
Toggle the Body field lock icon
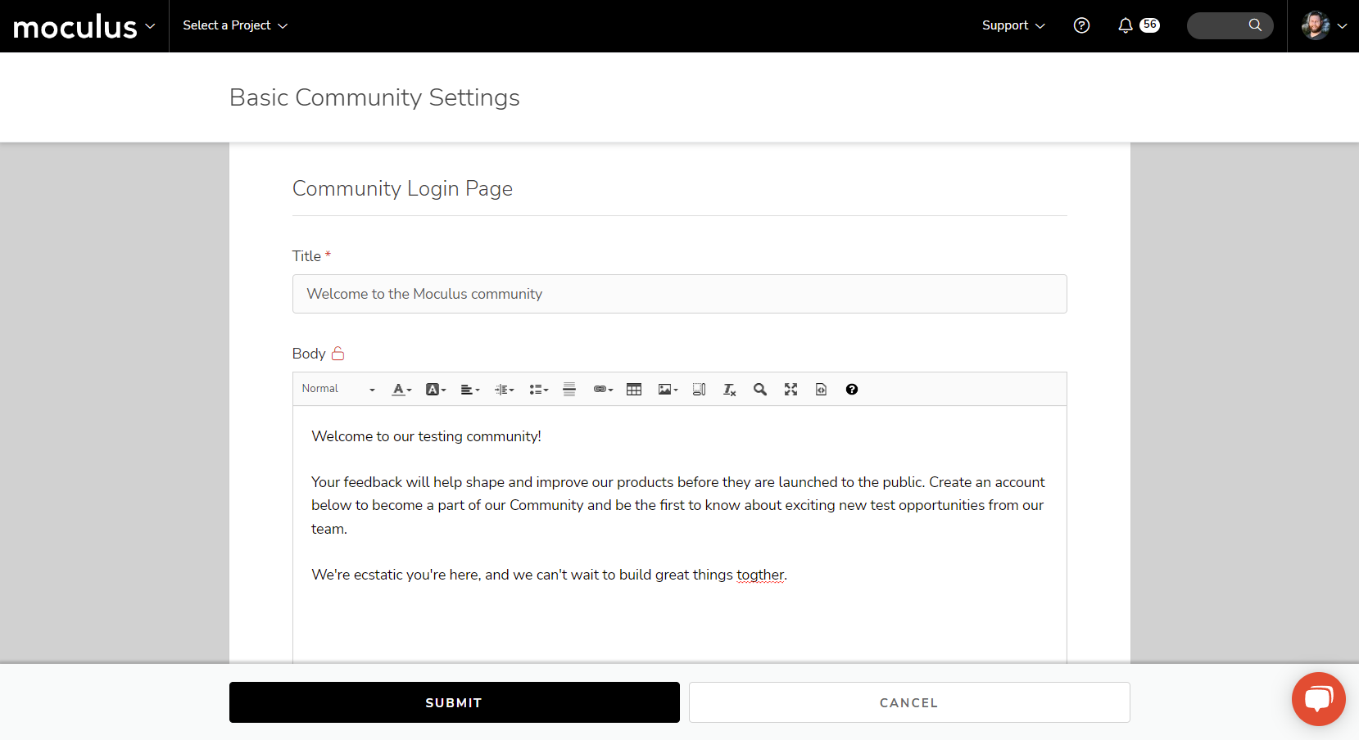tap(337, 354)
